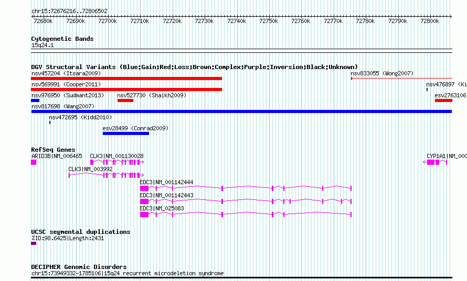The image size is (467, 281).
Task: Click the 72780k ruler tick label
Action: point(365,21)
